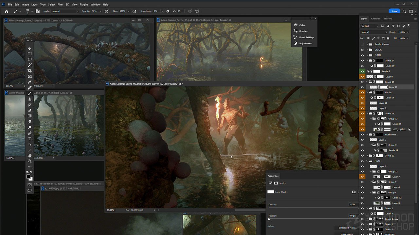Click the Share button

394,11
